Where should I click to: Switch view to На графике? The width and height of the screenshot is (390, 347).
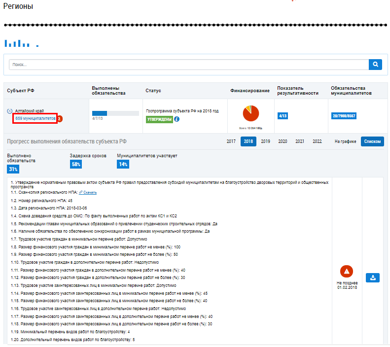click(345, 141)
